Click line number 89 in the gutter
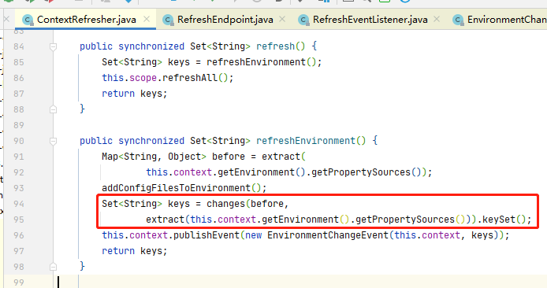Screen dimensions: 547x288 coord(19,125)
